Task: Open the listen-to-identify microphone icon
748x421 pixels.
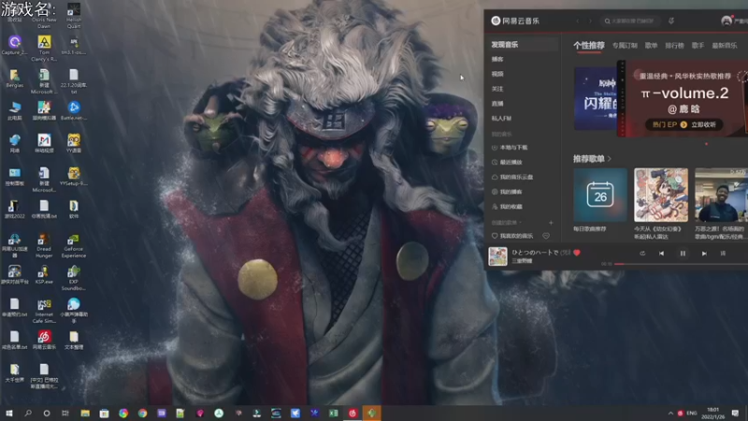Action: tap(671, 21)
